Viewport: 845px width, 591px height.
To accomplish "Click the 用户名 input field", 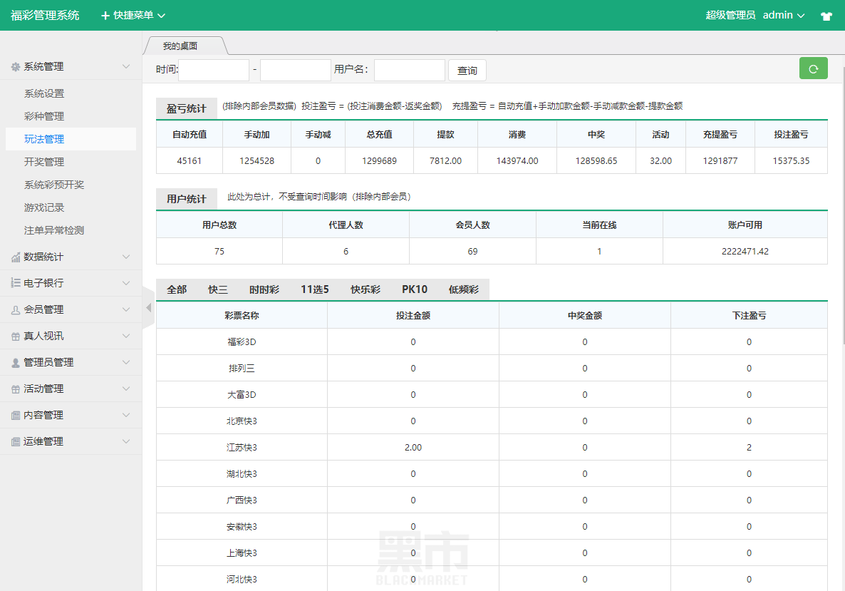I will [409, 70].
